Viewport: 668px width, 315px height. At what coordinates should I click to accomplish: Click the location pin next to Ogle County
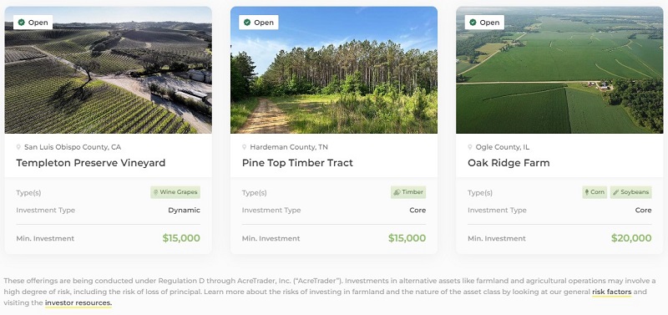[x=470, y=147]
